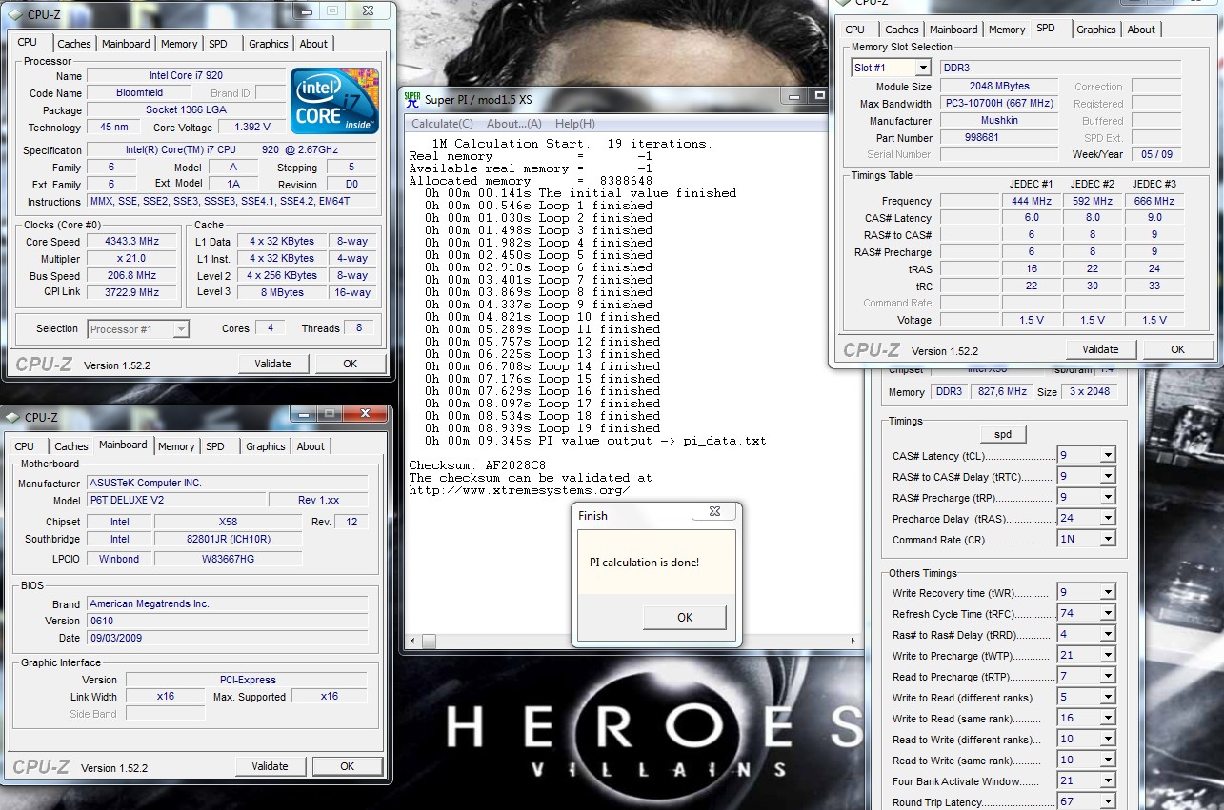The height and width of the screenshot is (810, 1224).
Task: Open the Help(H) menu in Super PI
Action: point(575,124)
